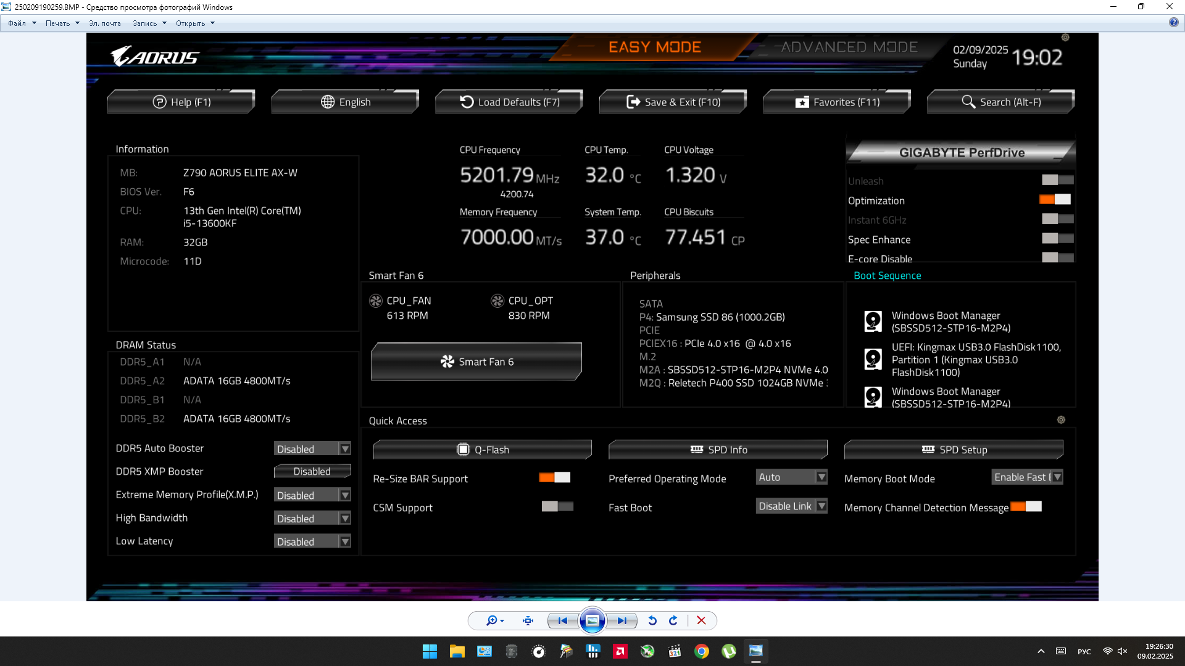
Task: Delete the photo with red X icon
Action: tap(701, 620)
